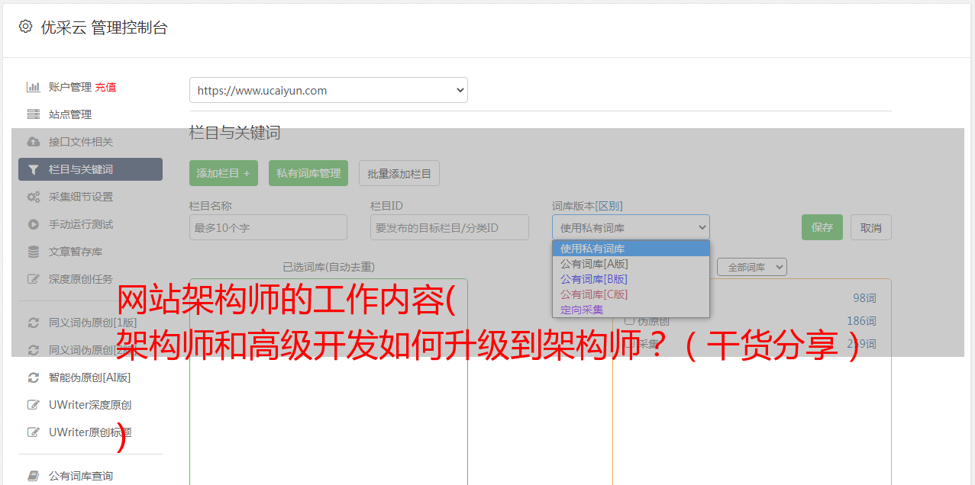Focus the 栏目ID input field
This screenshot has height=485, width=975.
tap(450, 227)
